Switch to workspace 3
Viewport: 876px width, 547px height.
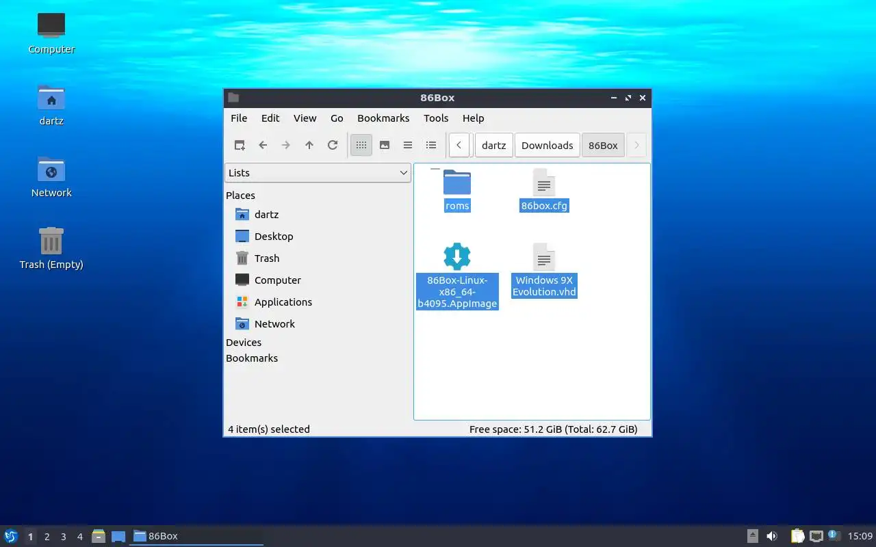[63, 537]
